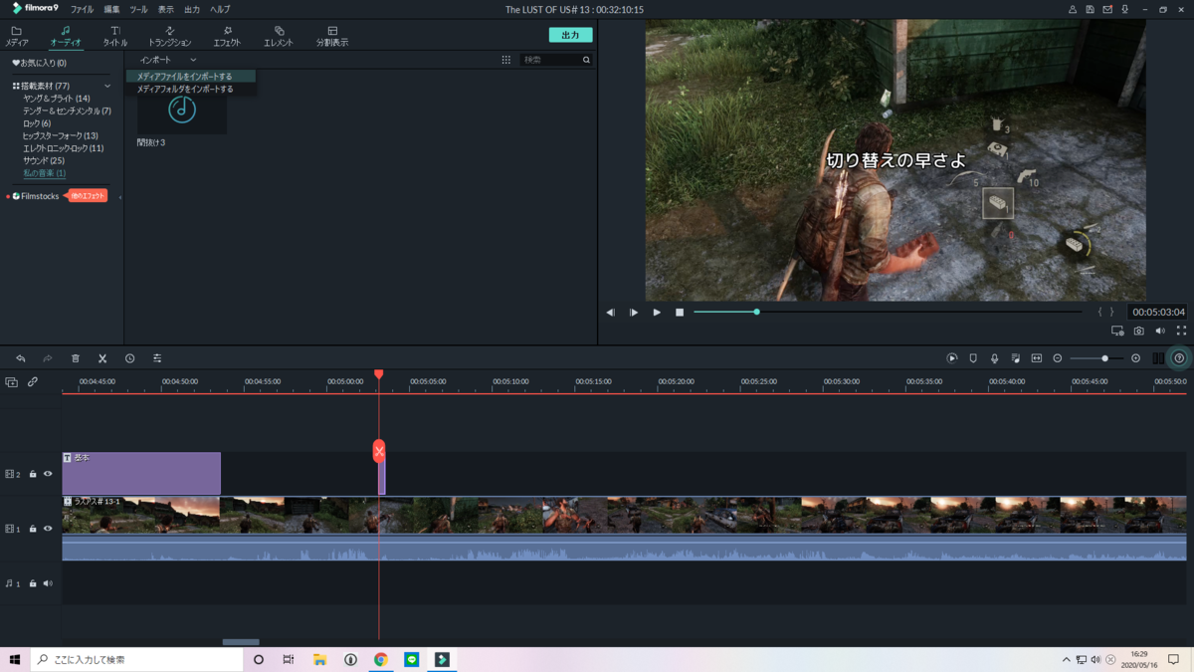Toggle lock on video track 1
The image size is (1194, 672).
pyautogui.click(x=33, y=529)
